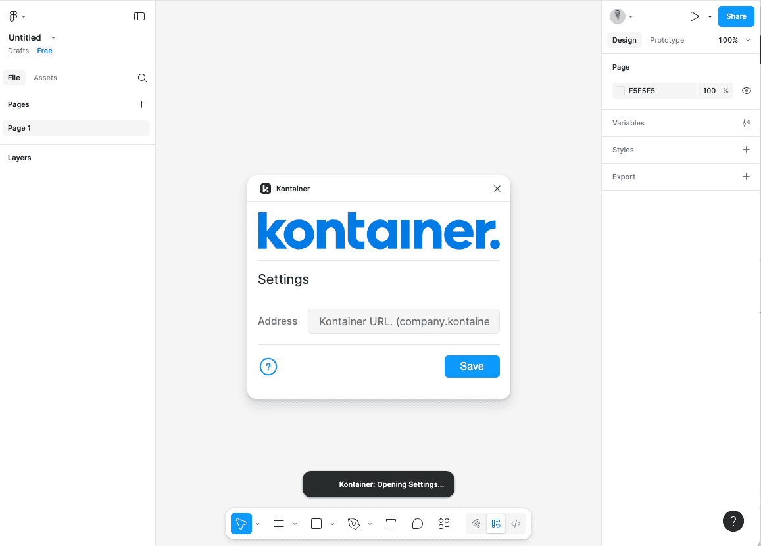The width and height of the screenshot is (761, 546).
Task: Toggle the annotate pencil tool
Action: coord(476,524)
